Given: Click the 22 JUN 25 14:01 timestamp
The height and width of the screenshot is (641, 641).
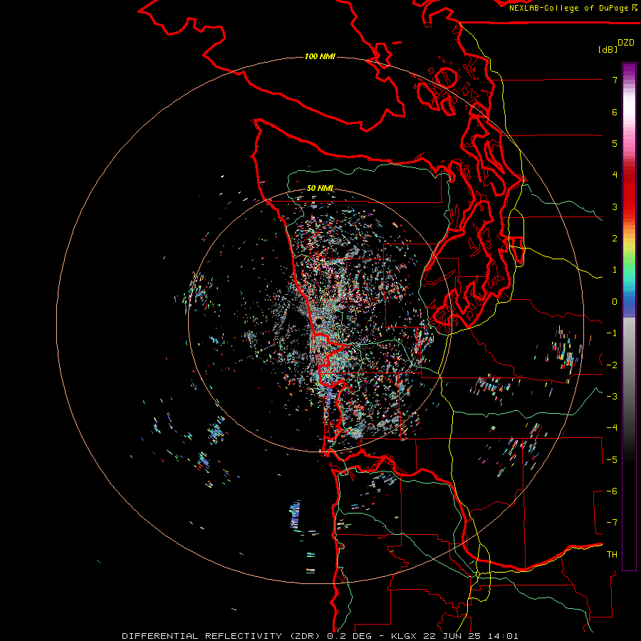Looking at the screenshot, I should (470, 636).
